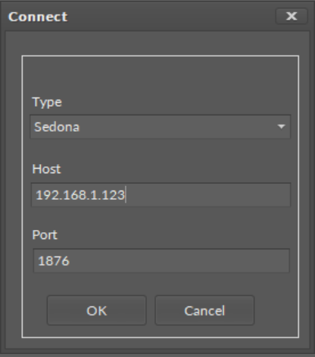Viewport: 315px width, 357px height.
Task: Click the empty area of the Host field
Action: coord(208,195)
